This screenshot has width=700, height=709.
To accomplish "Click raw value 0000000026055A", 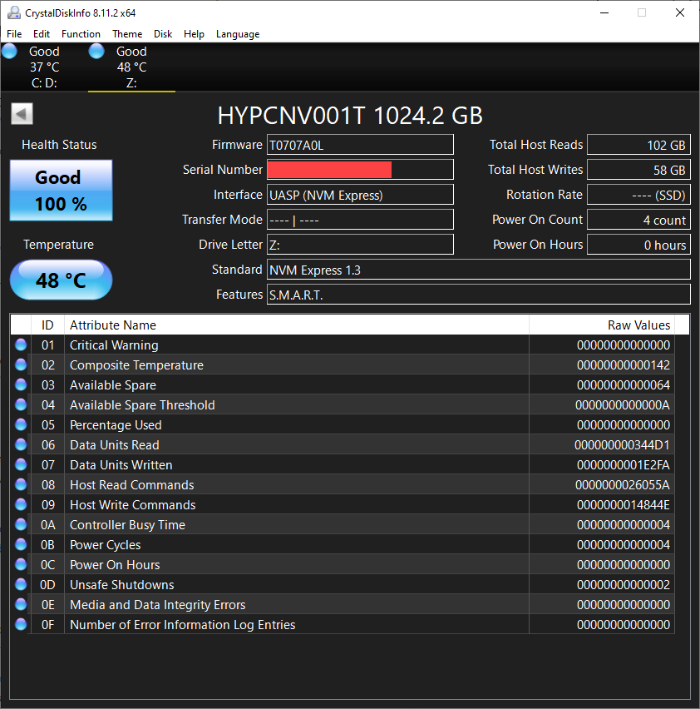I will (623, 484).
